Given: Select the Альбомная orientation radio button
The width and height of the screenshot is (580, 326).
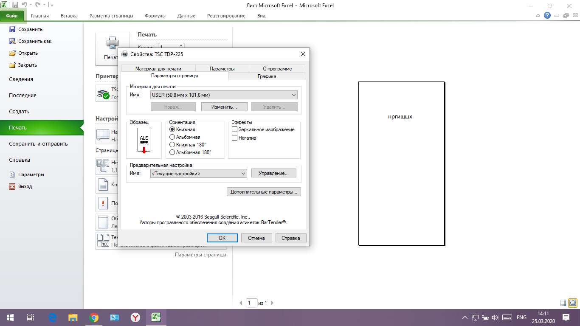Looking at the screenshot, I should coord(172,137).
